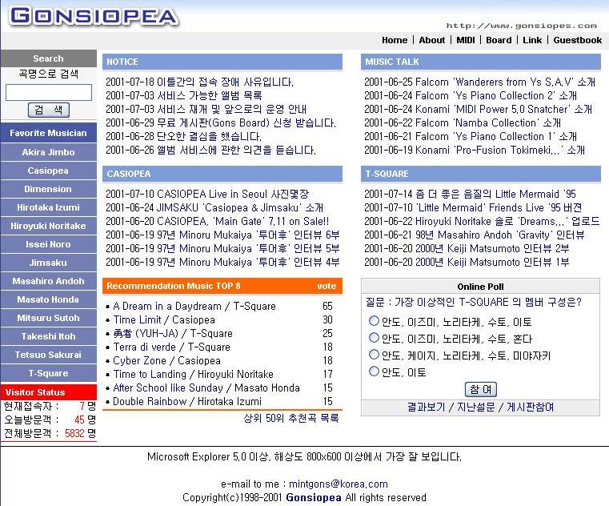Open the Guestbook page
Viewport: 609px width, 506px height.
(578, 40)
